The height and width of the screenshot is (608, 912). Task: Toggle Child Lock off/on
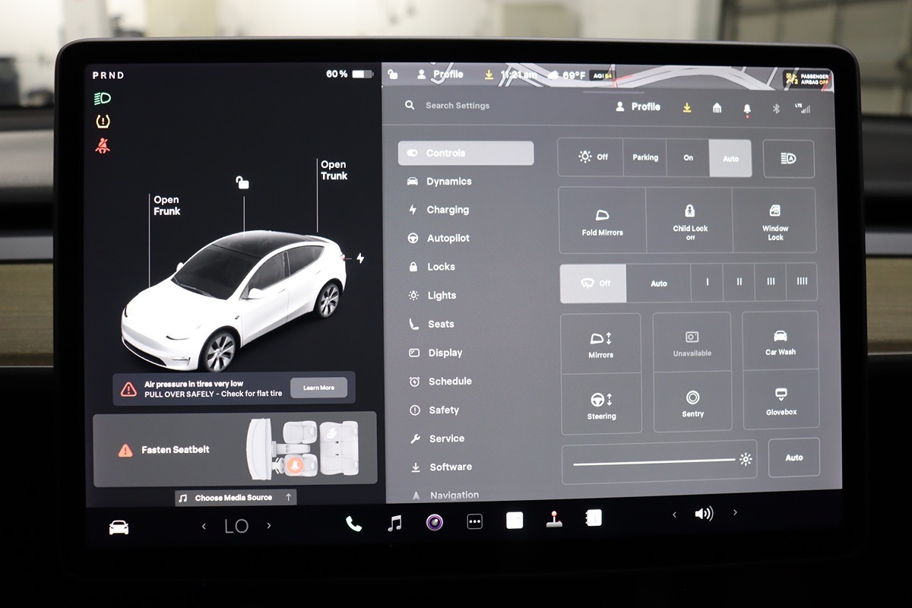pos(689,220)
